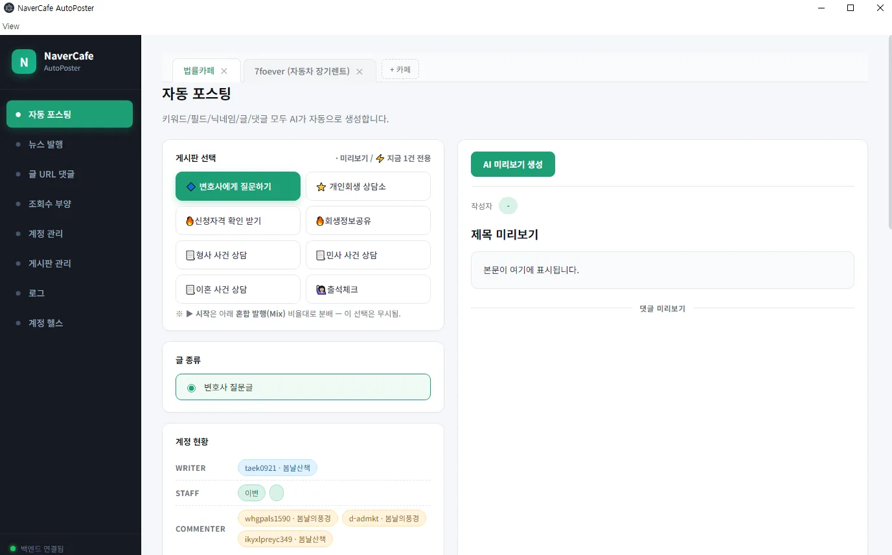
Task: Open the View menu
Action: [x=11, y=27]
